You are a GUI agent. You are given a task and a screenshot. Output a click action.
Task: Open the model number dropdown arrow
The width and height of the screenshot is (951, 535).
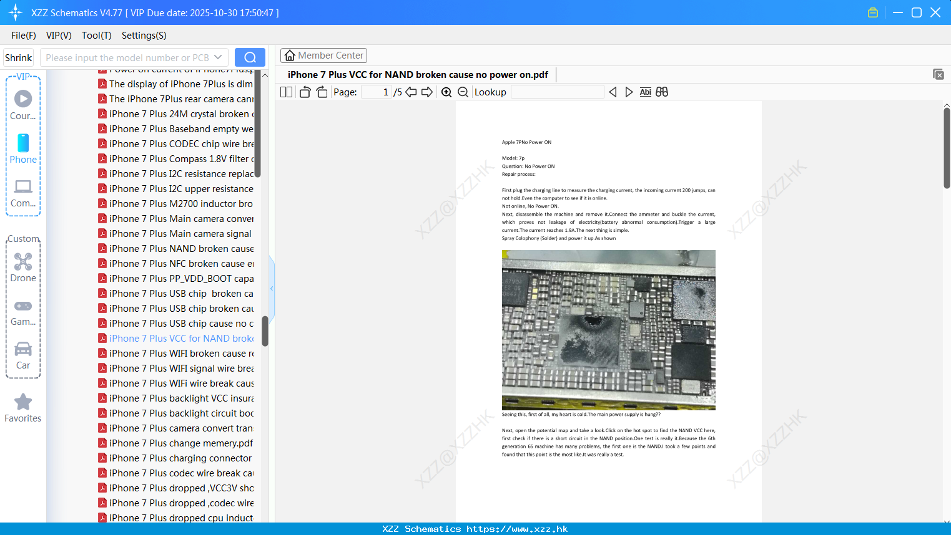point(218,57)
